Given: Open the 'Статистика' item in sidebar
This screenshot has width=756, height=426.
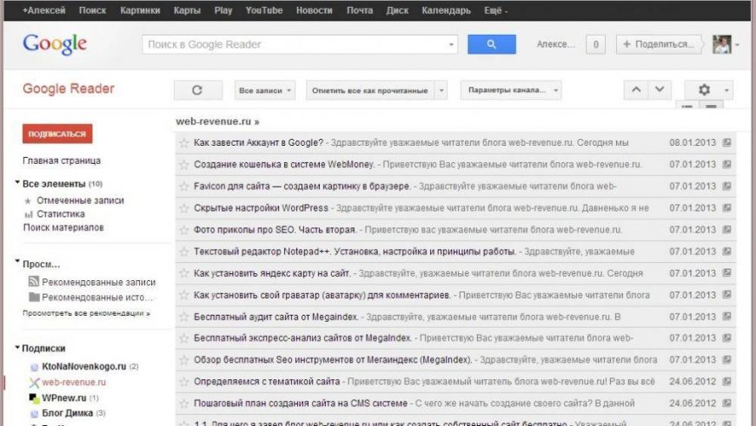Looking at the screenshot, I should click(x=61, y=213).
